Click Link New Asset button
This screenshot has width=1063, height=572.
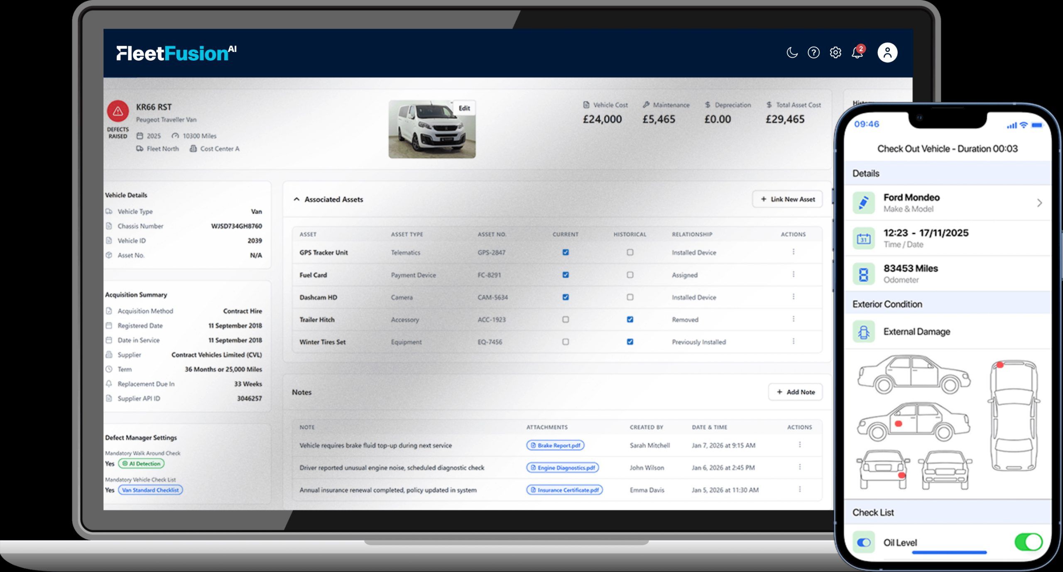(x=787, y=199)
